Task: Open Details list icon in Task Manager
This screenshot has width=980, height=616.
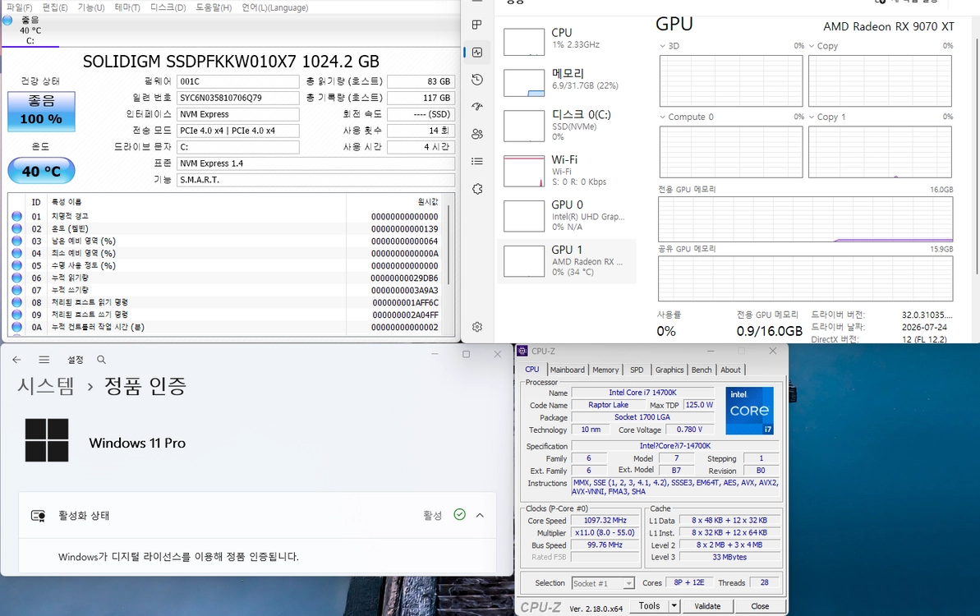Action: coord(477,161)
